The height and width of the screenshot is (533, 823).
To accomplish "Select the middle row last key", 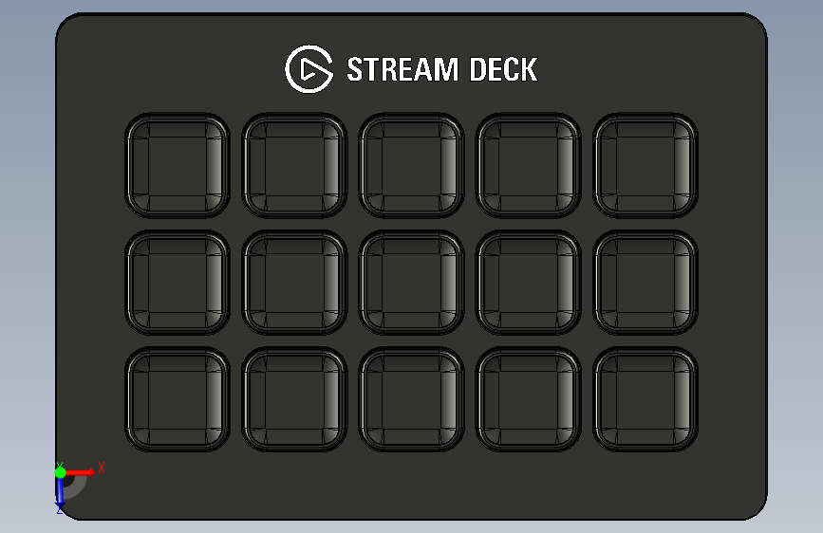I will click(x=645, y=283).
